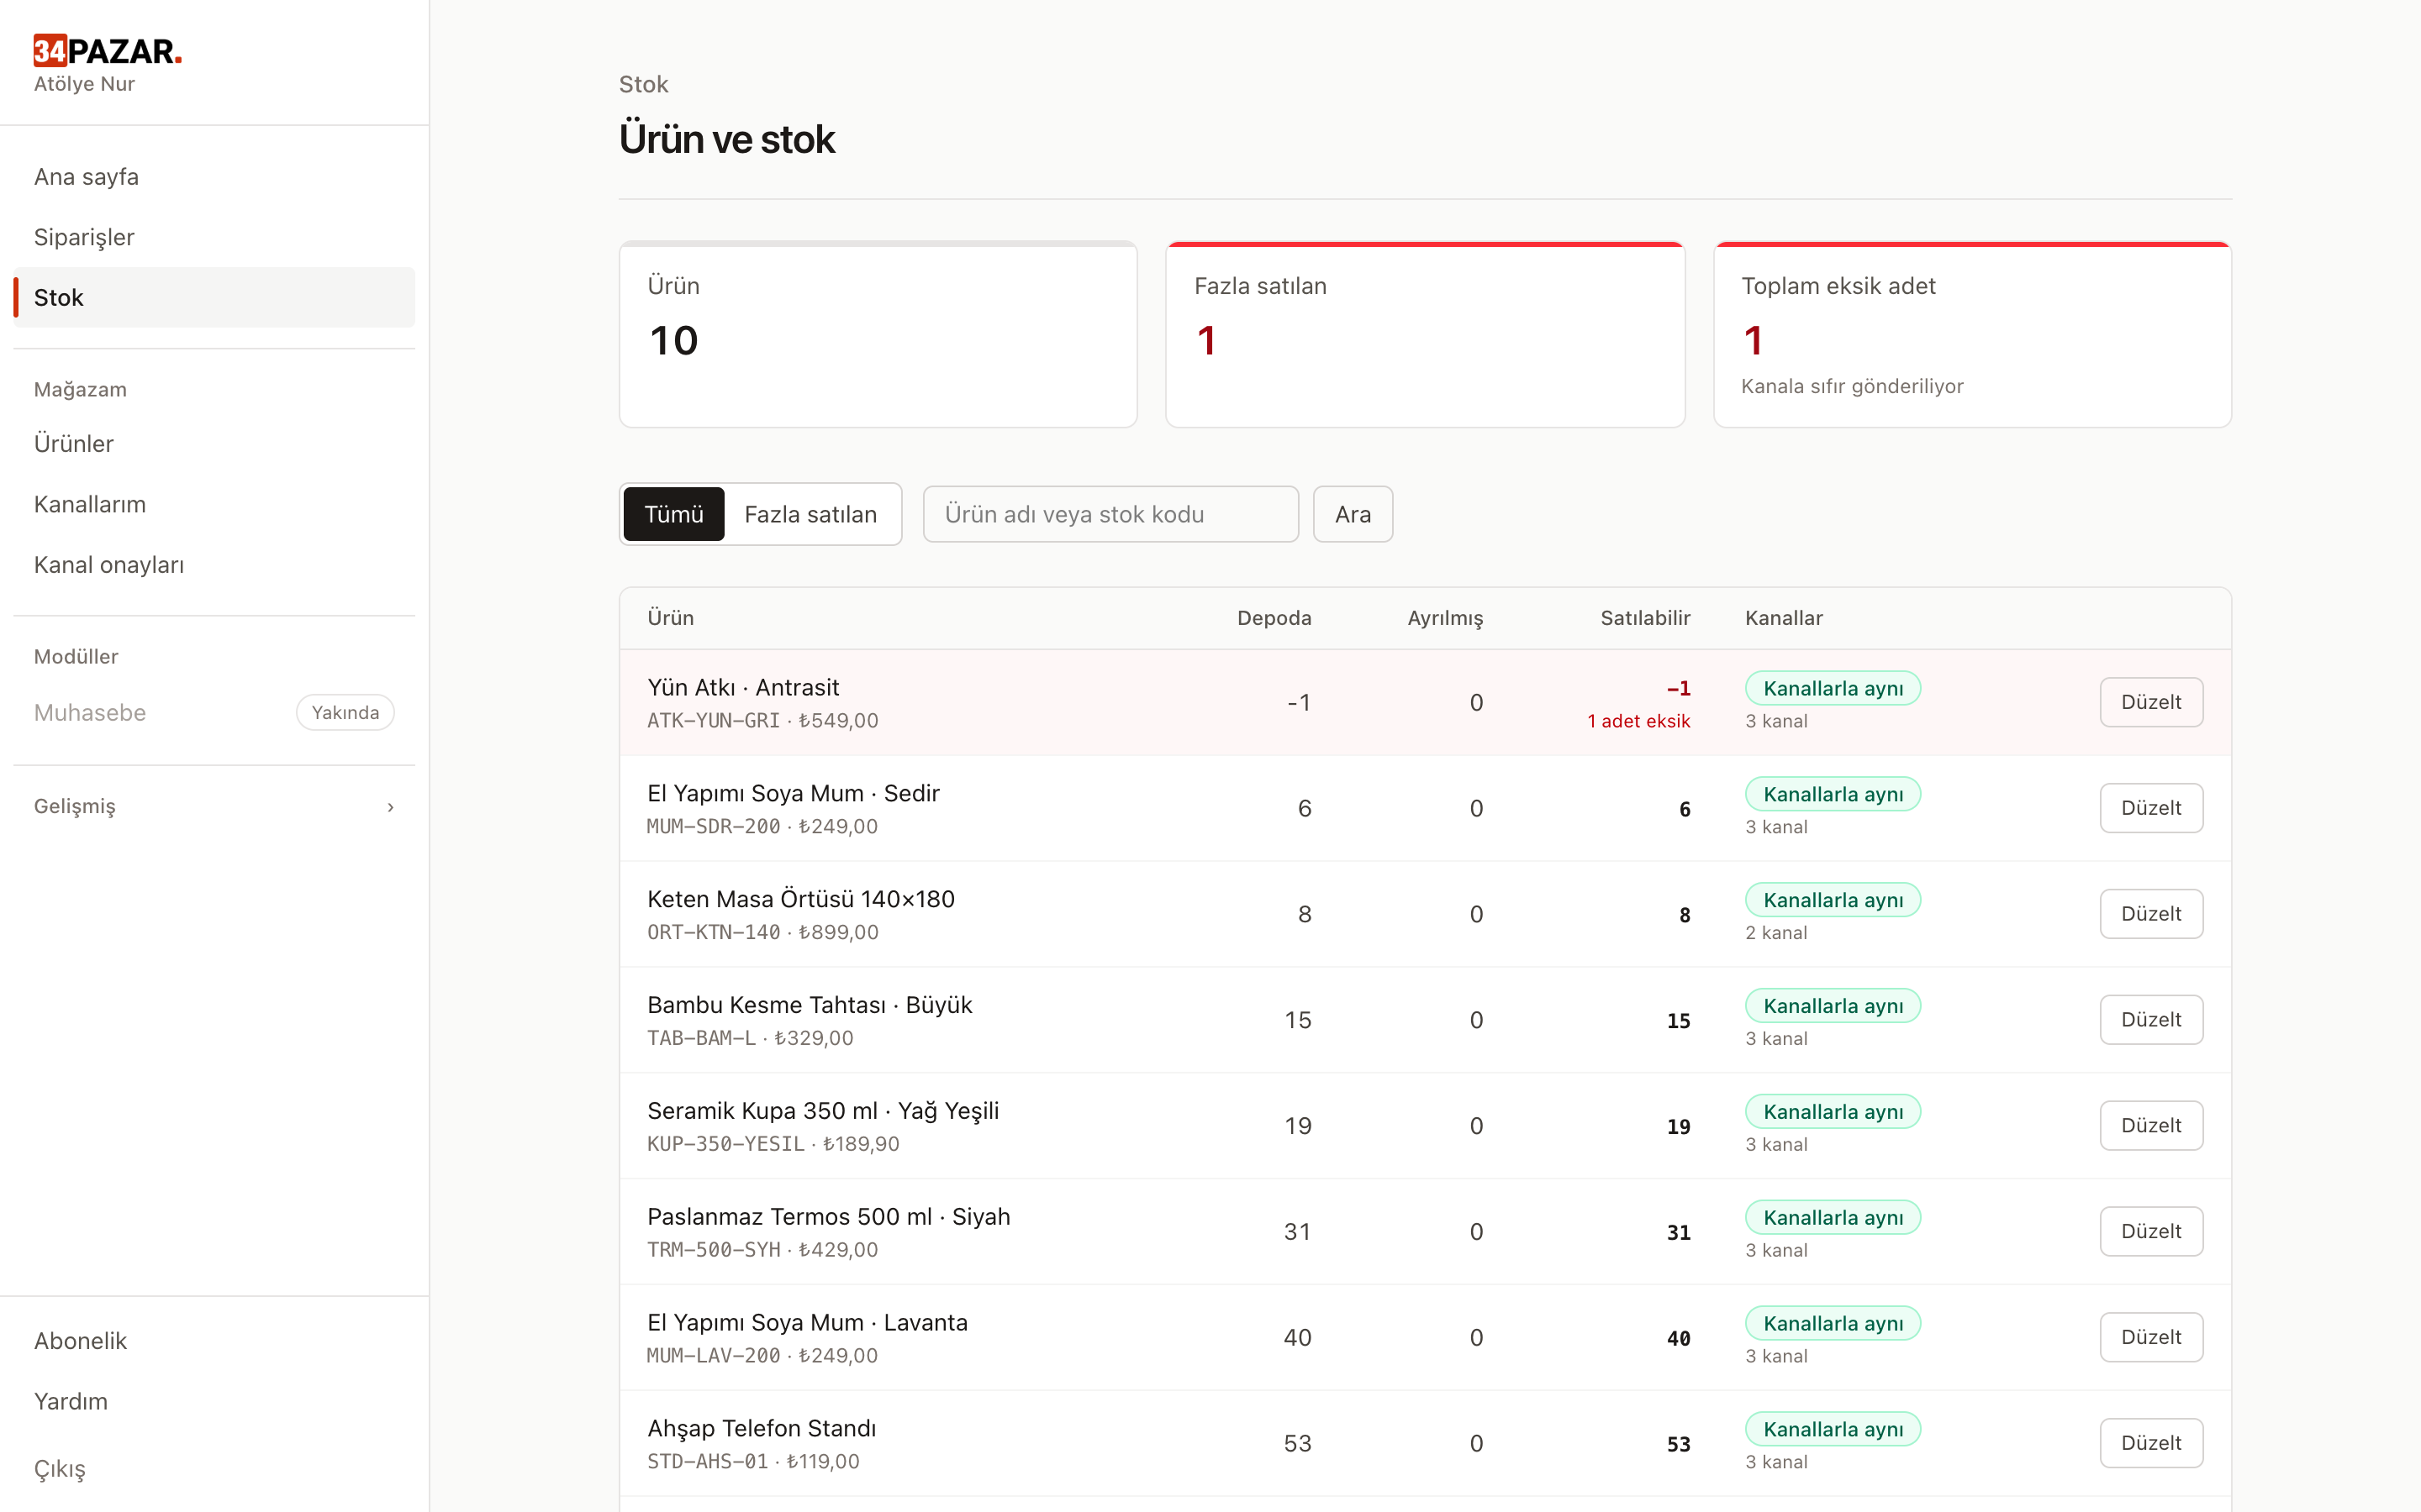Click the Stok breadcrumb above title

pyautogui.click(x=643, y=84)
